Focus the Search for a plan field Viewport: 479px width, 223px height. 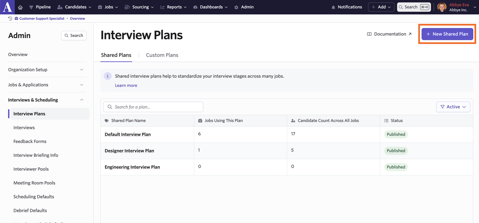(153, 107)
